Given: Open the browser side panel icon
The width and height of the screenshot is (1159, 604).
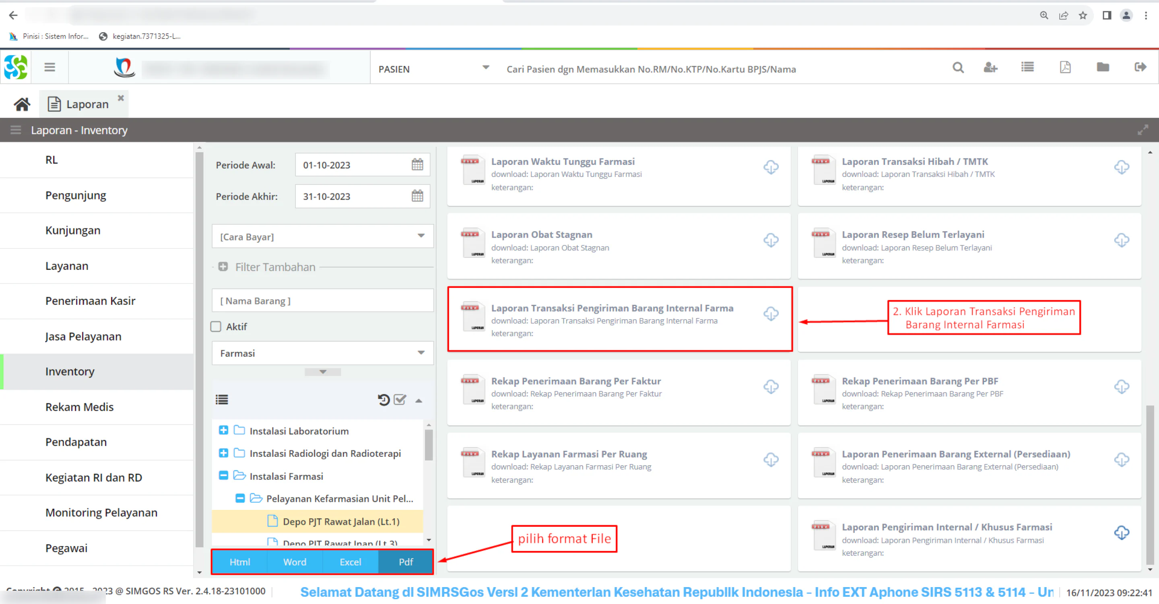Looking at the screenshot, I should (1107, 15).
